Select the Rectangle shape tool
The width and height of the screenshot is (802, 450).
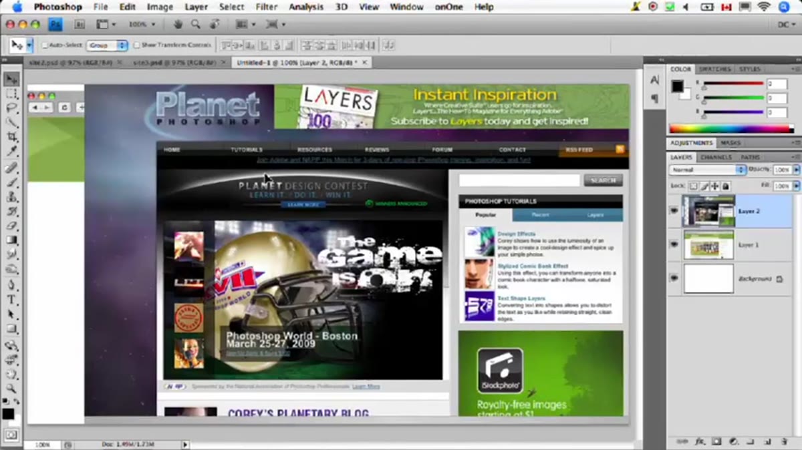click(x=11, y=329)
